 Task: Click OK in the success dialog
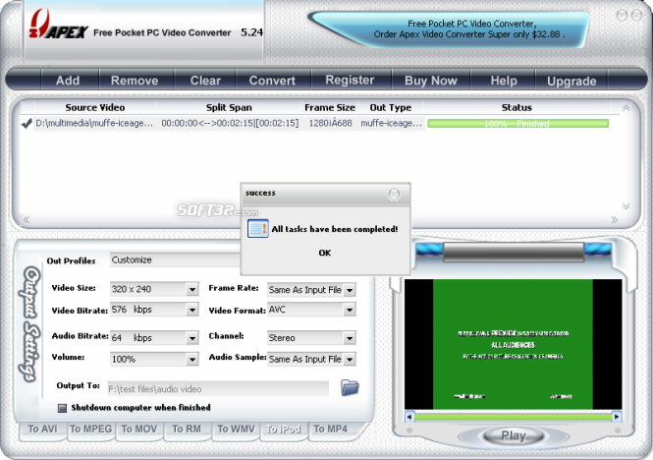click(325, 253)
